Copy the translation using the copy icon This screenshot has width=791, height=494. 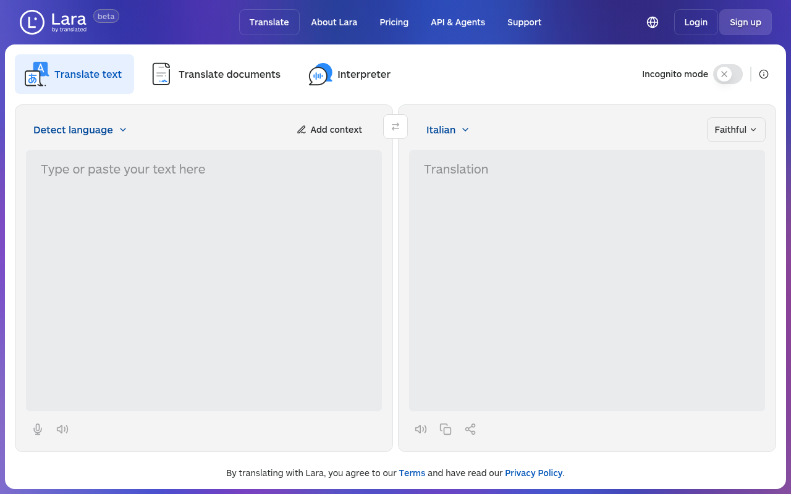click(x=446, y=429)
